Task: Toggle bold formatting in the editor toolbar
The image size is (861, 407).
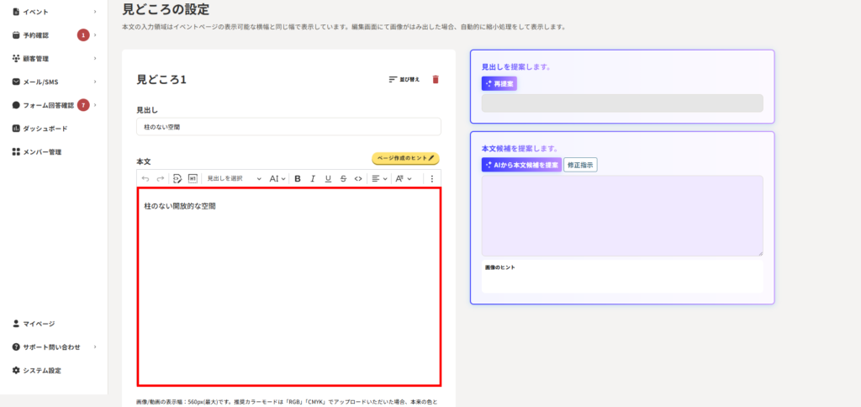Action: 298,178
